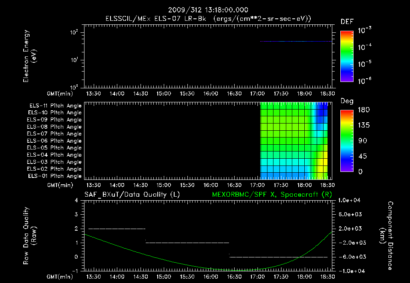Select the ELS-06 Pitch Angle row label

[54, 141]
